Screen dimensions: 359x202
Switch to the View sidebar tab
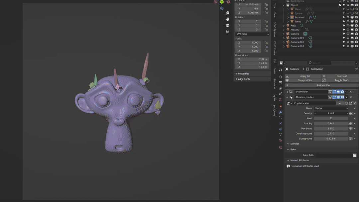[275, 15]
